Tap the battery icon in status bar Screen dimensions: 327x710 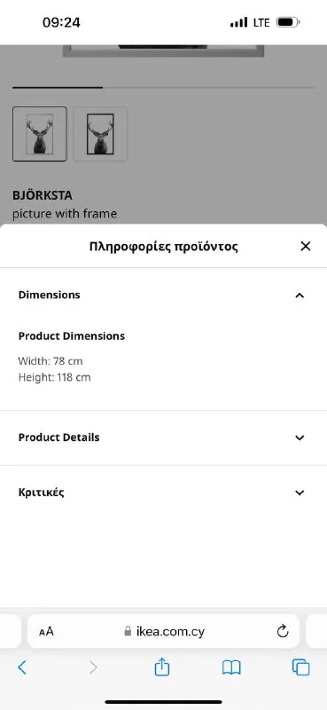click(288, 22)
